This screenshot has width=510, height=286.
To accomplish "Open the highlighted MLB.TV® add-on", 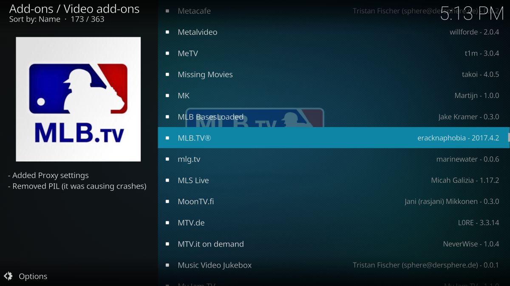I will coord(334,138).
